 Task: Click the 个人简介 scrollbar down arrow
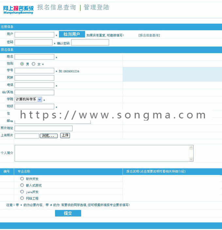click(x=191, y=159)
